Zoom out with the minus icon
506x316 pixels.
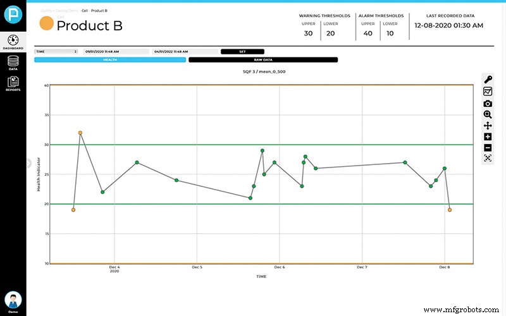click(488, 148)
